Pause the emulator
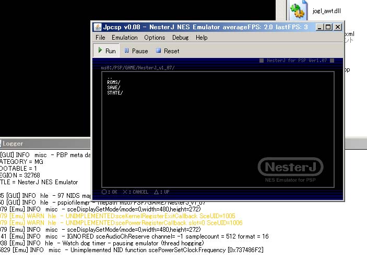 coord(136,51)
